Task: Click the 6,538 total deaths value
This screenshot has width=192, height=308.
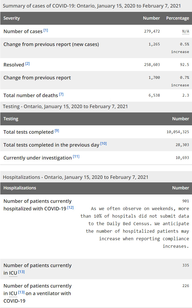Action: point(154,95)
